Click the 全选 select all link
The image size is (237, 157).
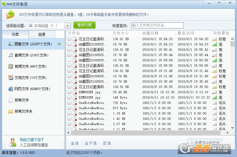click(75, 143)
